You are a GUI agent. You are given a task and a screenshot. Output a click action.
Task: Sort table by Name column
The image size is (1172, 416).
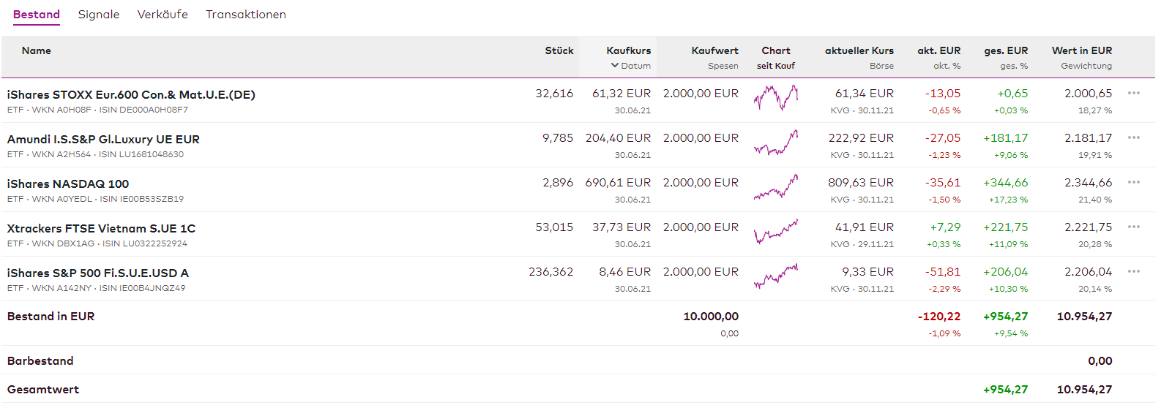[x=37, y=50]
